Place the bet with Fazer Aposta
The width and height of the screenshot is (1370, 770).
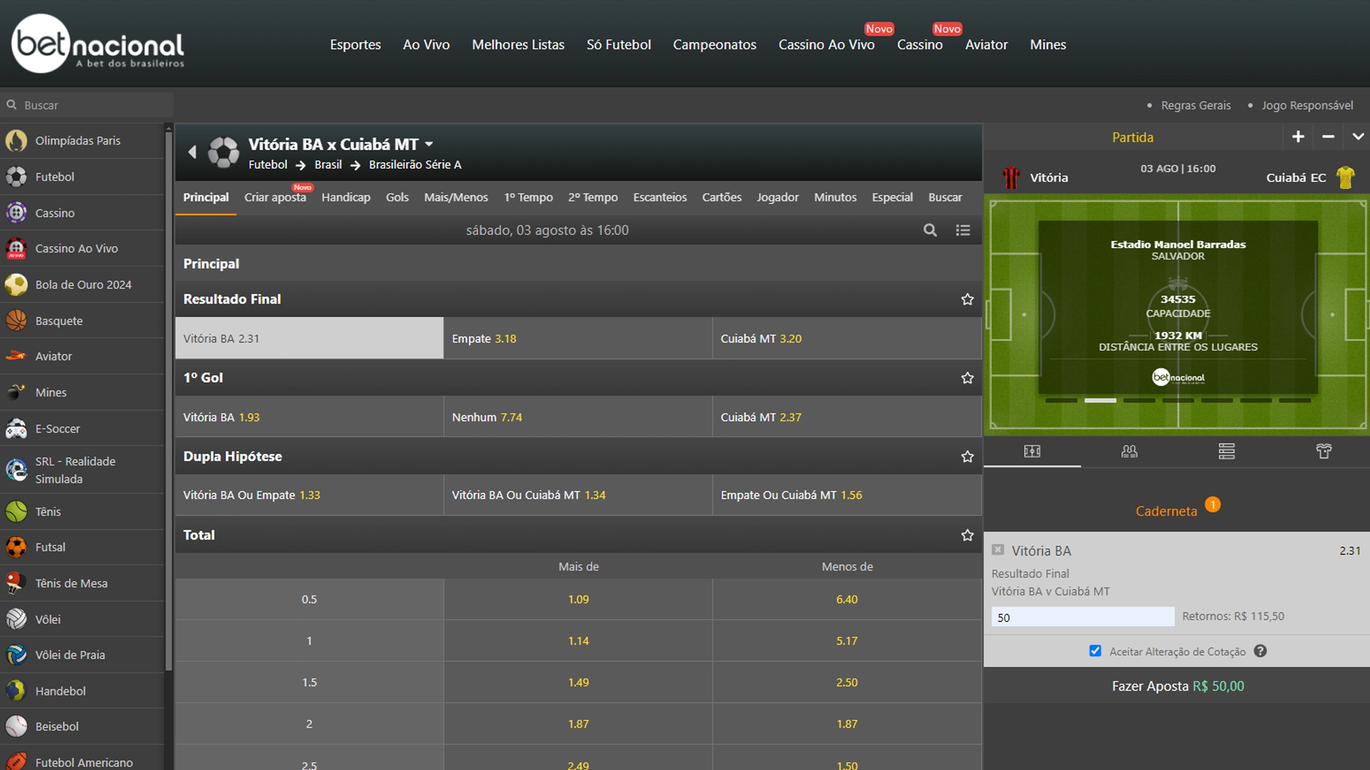click(x=1177, y=686)
